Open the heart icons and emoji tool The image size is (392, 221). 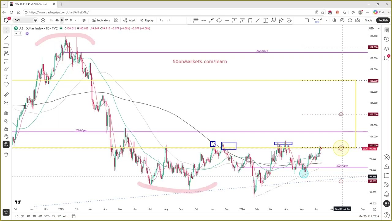pos(6,84)
